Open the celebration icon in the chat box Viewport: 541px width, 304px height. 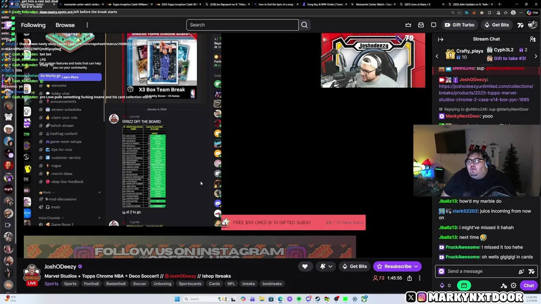pos(522,271)
